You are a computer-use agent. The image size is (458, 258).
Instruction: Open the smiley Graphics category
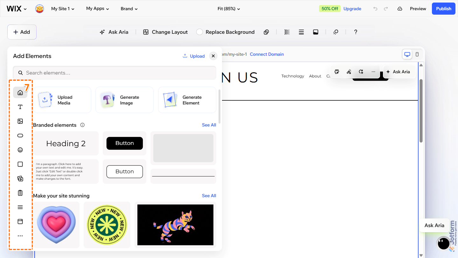(x=20, y=150)
